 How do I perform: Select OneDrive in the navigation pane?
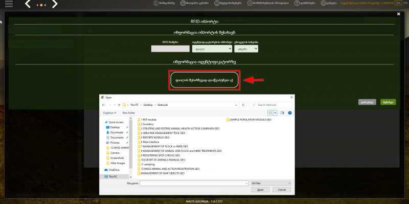[112, 170]
